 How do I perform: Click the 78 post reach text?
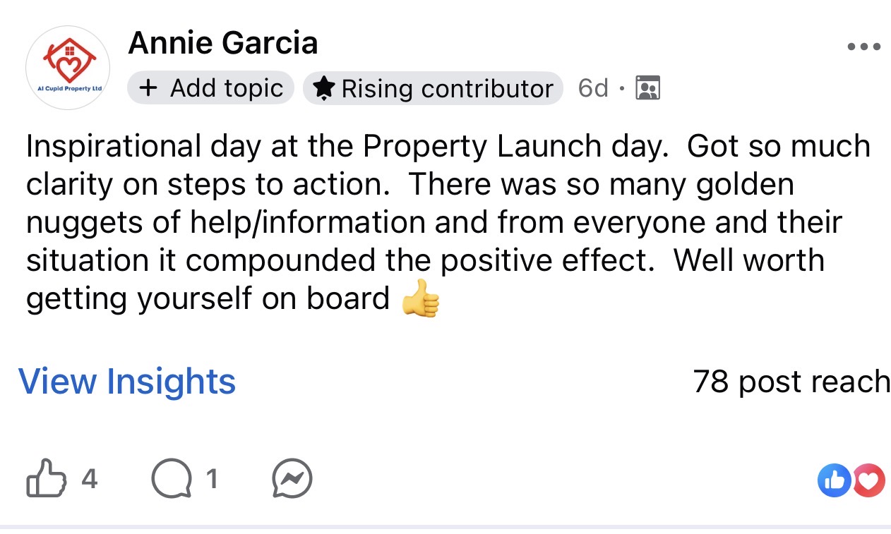(791, 382)
